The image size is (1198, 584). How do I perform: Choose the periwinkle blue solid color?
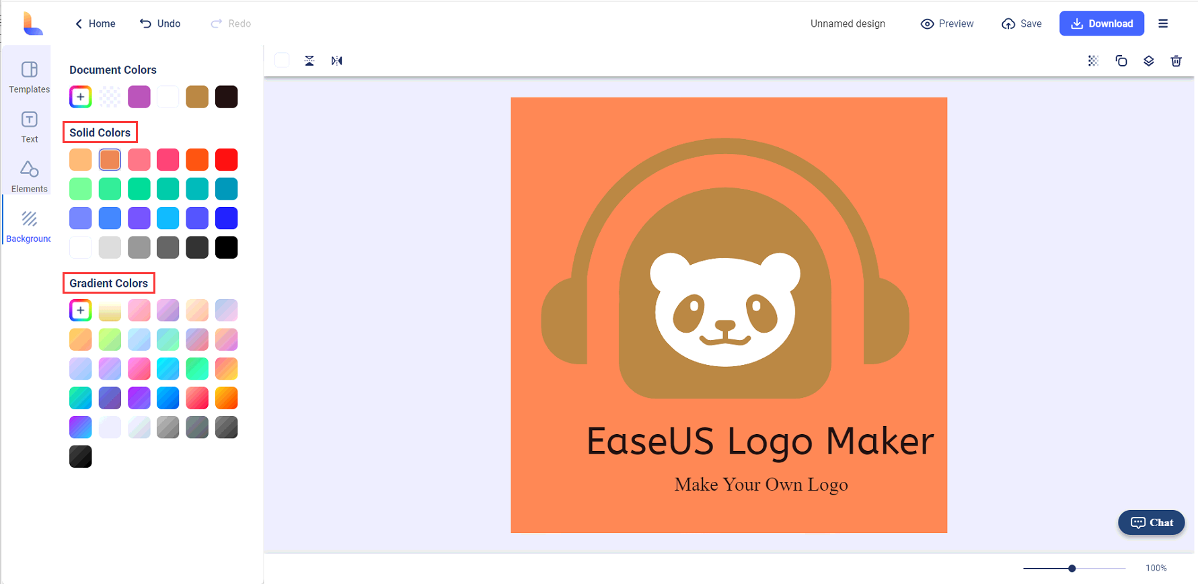(x=80, y=218)
